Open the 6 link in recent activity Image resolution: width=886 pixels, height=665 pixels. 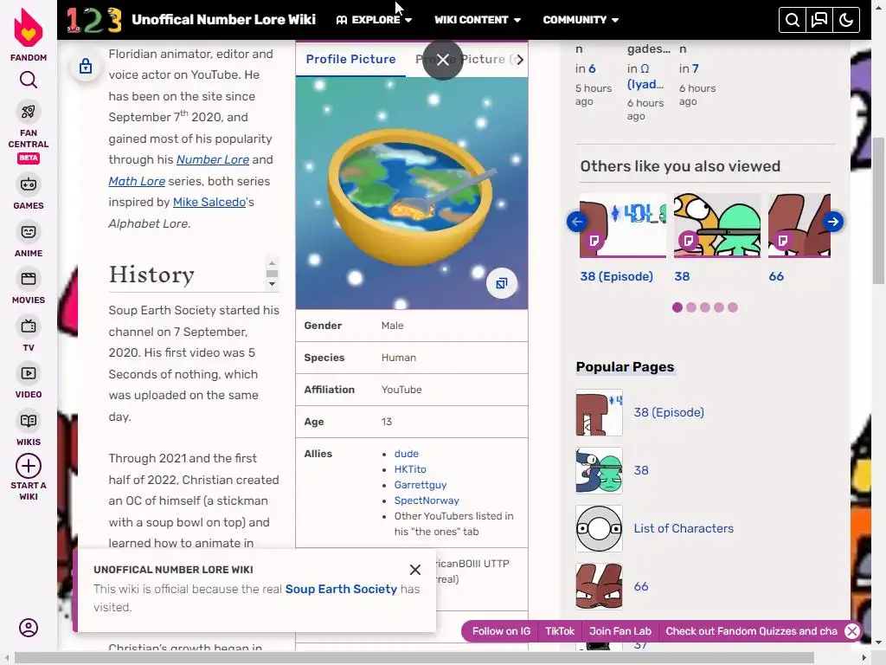click(592, 68)
